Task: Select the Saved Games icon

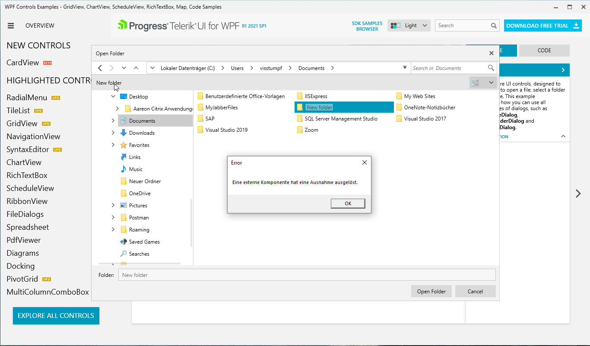Action: (124, 242)
